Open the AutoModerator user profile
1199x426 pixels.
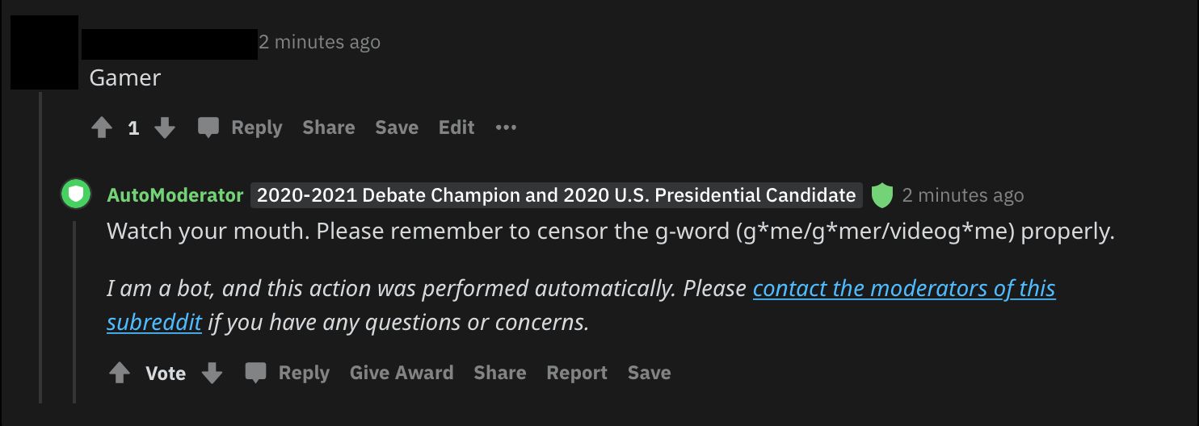[175, 195]
